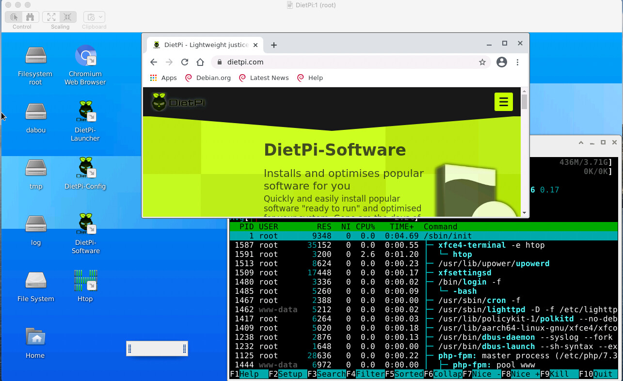The image size is (623, 381).
Task: Open DietPi-Software desktop shortcut
Action: click(x=85, y=234)
